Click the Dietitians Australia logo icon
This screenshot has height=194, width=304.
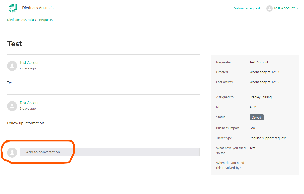point(13,8)
